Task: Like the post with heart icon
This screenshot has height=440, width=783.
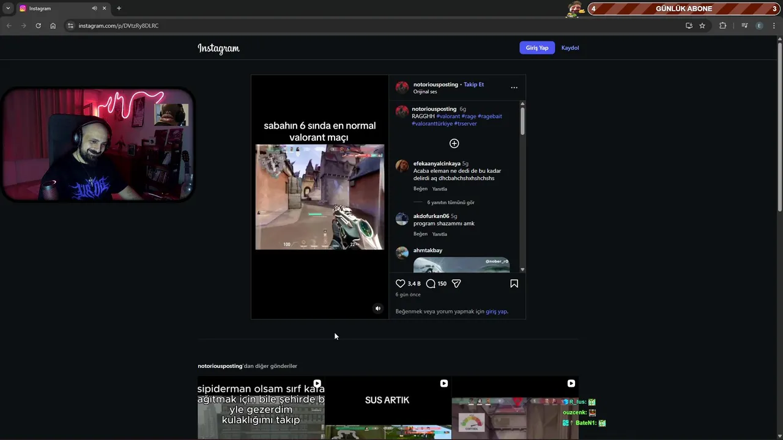Action: (x=400, y=284)
